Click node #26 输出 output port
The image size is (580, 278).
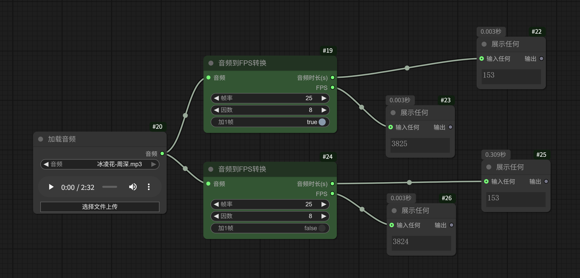click(451, 225)
